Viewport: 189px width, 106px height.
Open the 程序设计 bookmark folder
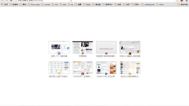(107, 4)
